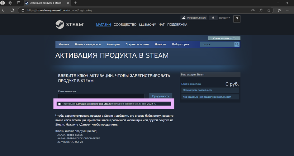Open Предметы за очки in store bar
Image resolution: width=294 pixels, height=156 pixels.
click(137, 44)
